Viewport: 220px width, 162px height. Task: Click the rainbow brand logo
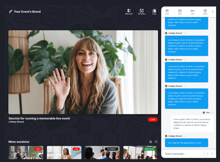(x=11, y=12)
